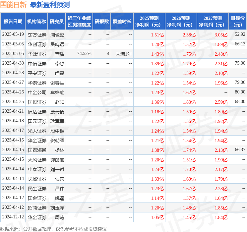The height and width of the screenshot is (232, 247).
Task: Click the 中信证券 institution cell
Action: [37, 64]
